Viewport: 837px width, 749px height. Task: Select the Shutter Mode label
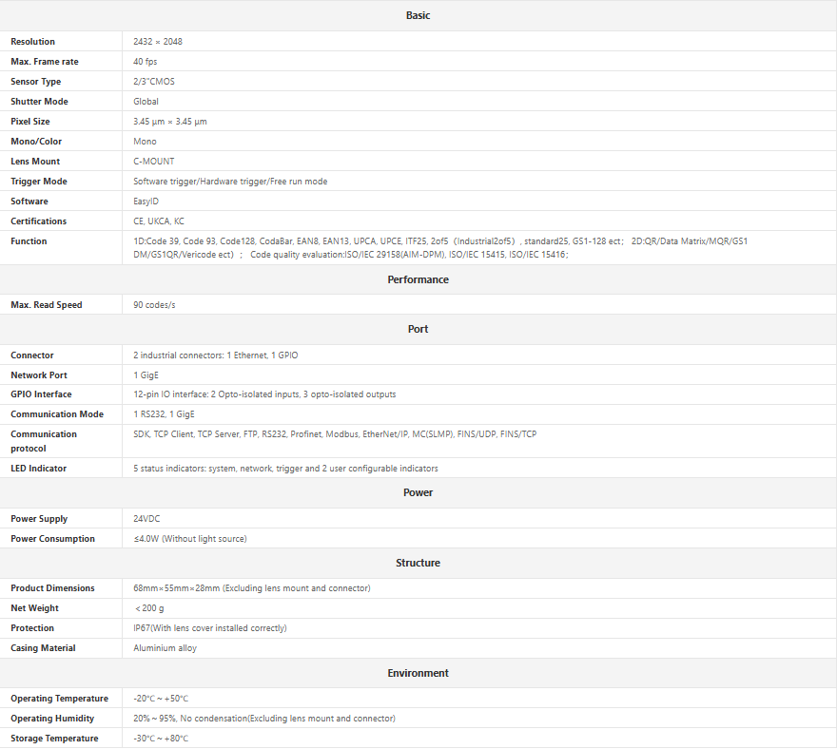(x=39, y=102)
